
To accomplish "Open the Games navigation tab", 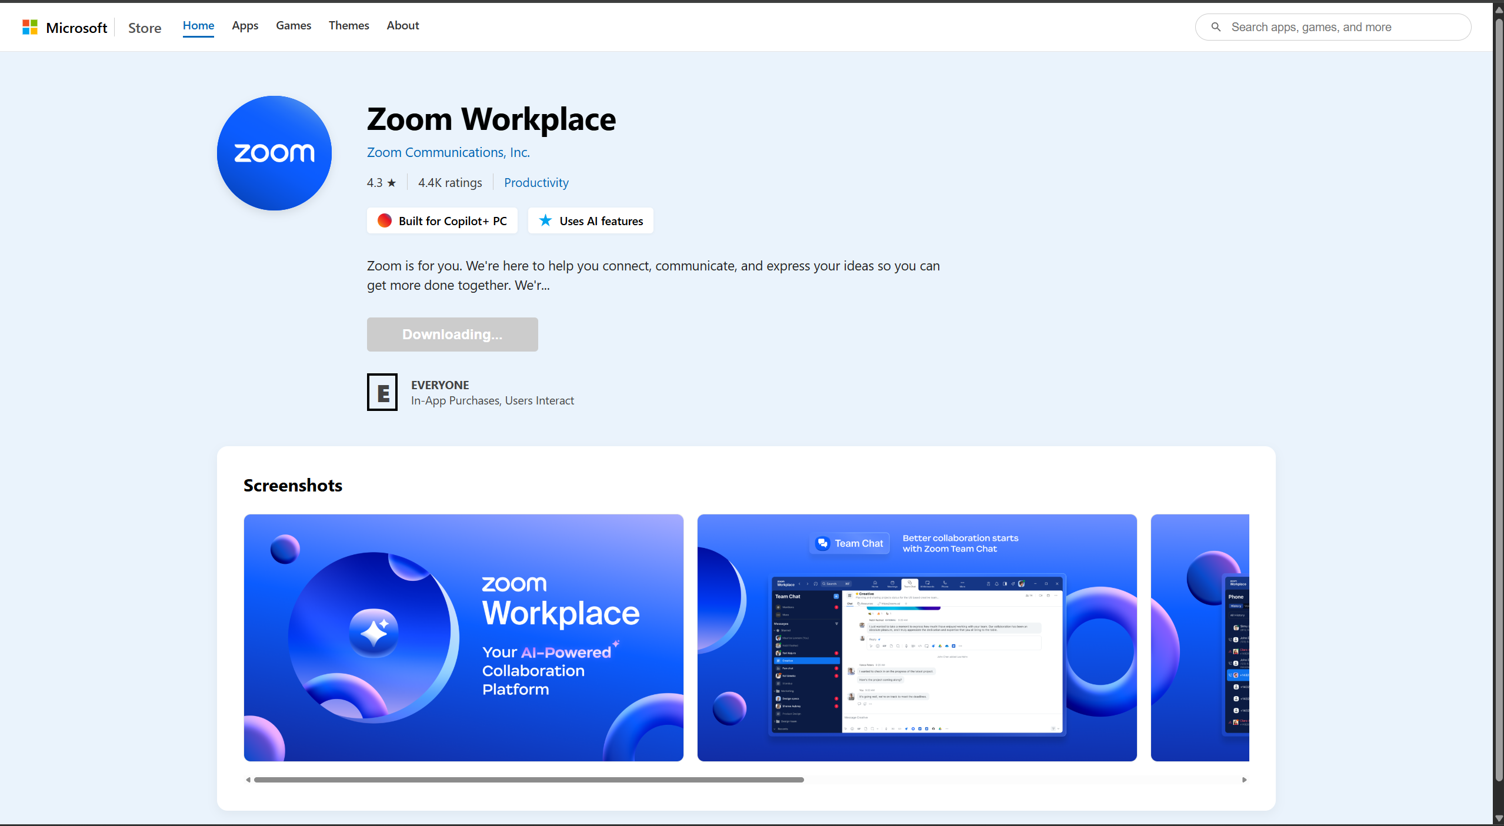I will pos(294,26).
